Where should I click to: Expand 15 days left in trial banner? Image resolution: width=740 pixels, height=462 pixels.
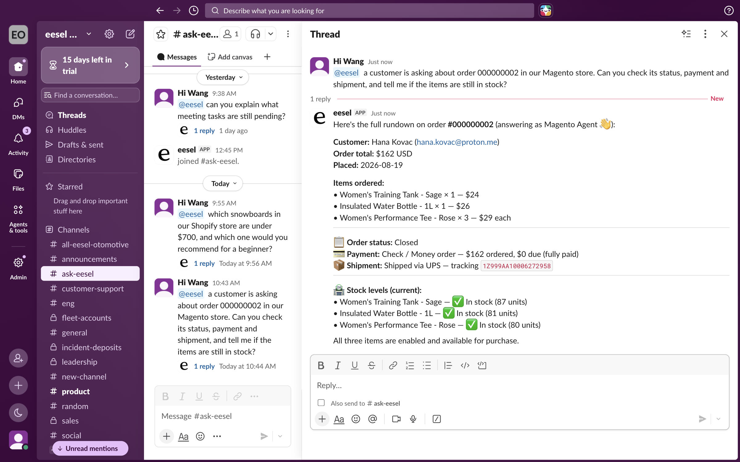pos(90,65)
